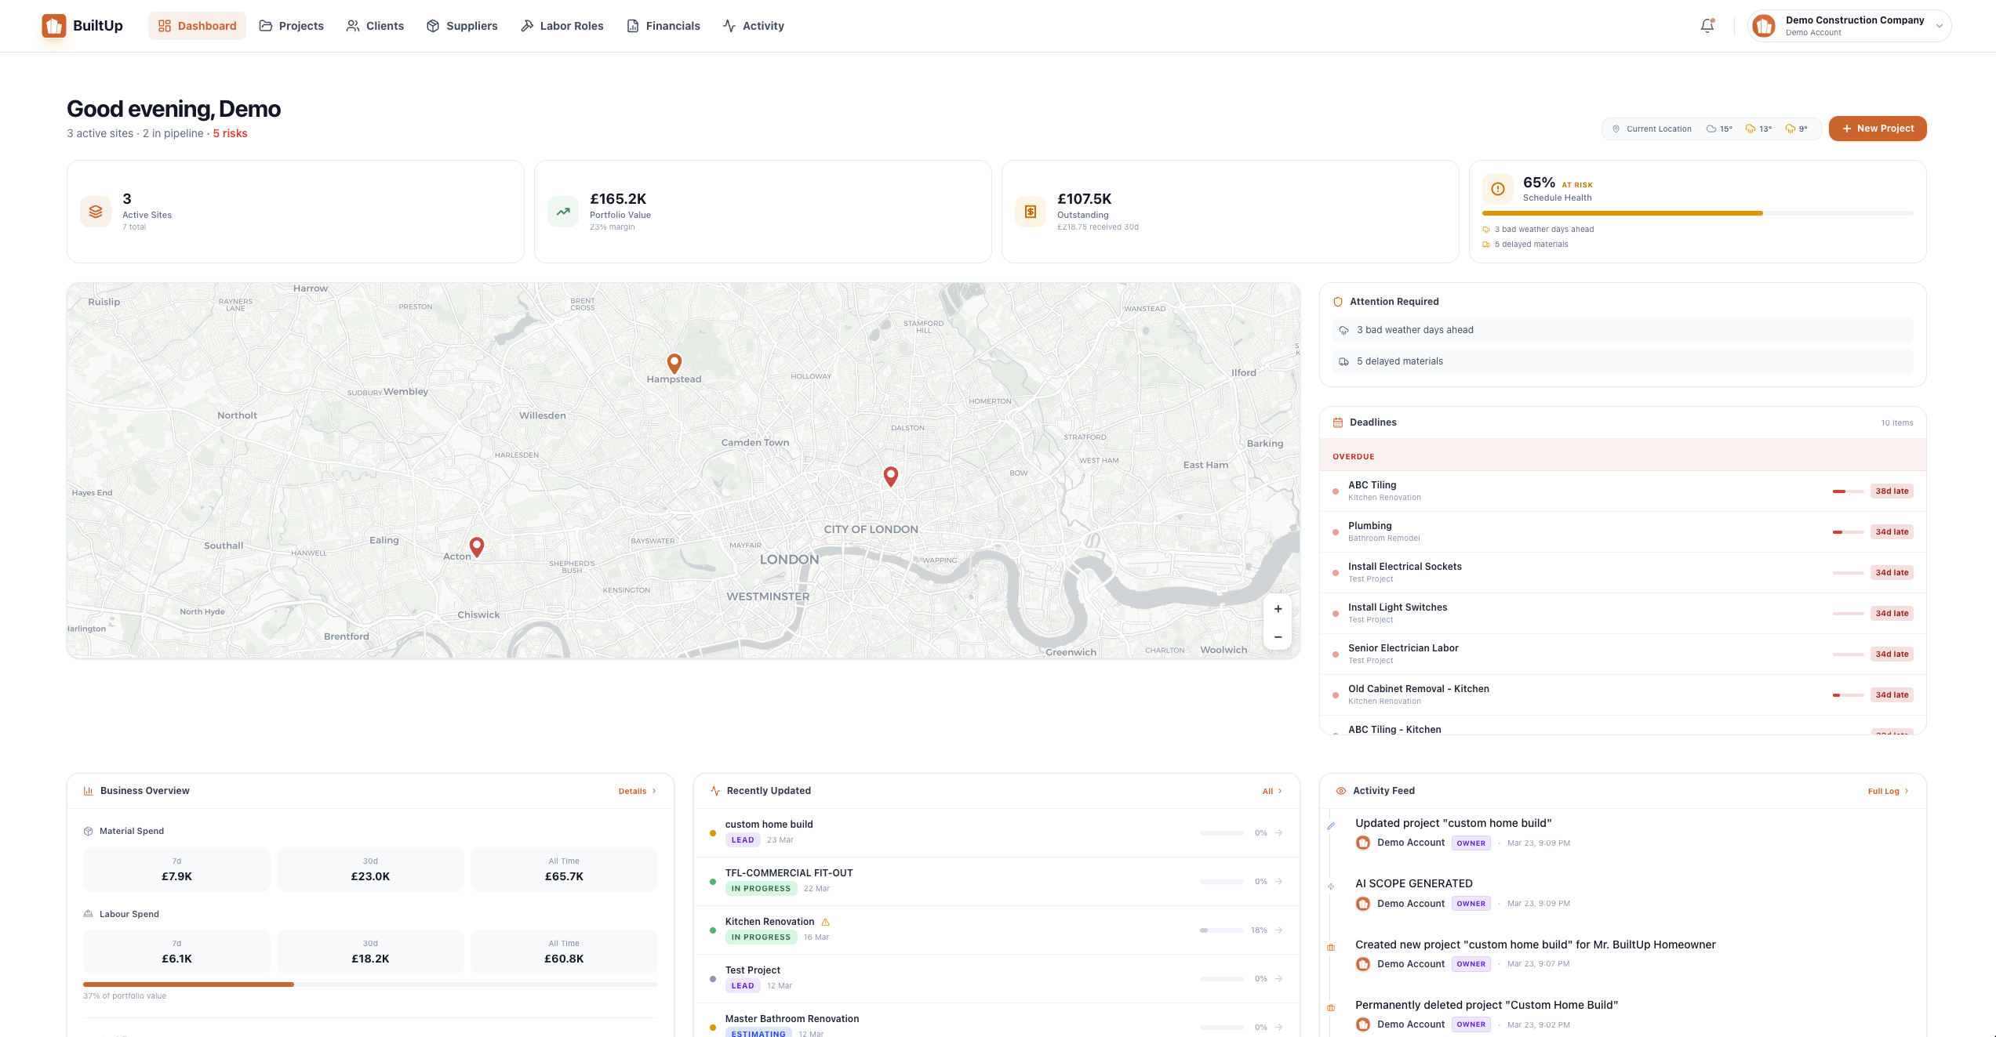Open the 5 delayed materials alert
Screen dimensions: 1996x1037
coord(1623,361)
